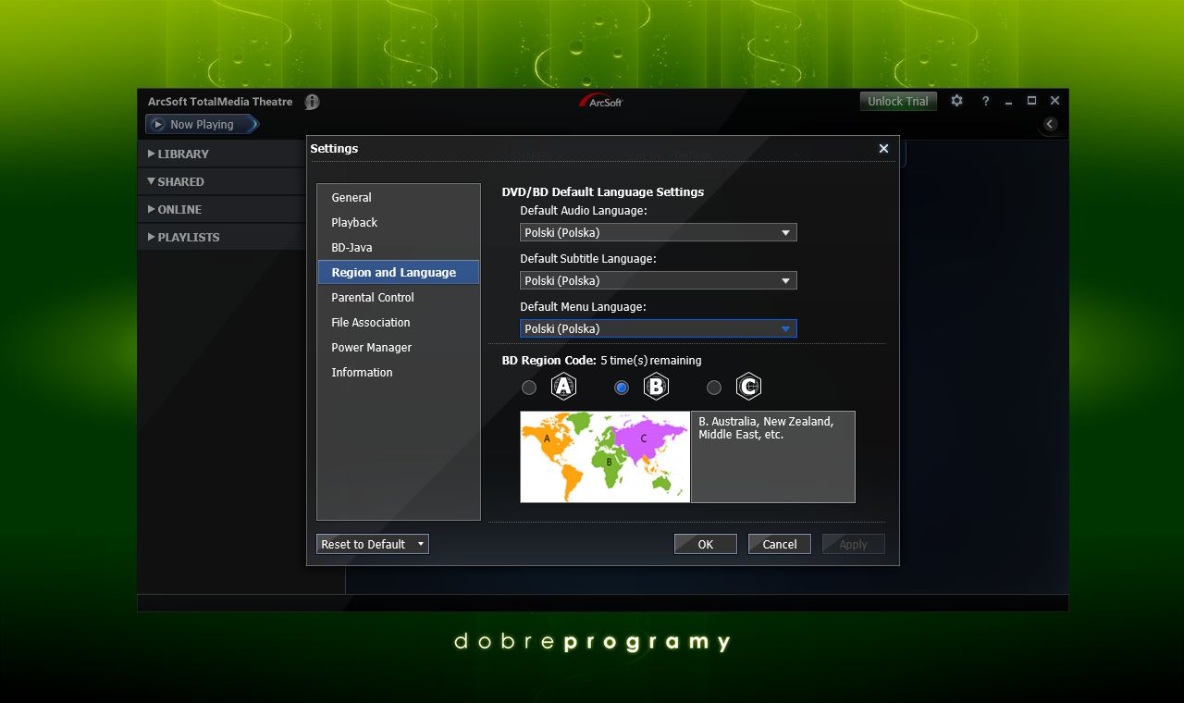1184x703 pixels.
Task: Select BD region code A radio button
Action: tap(529, 388)
